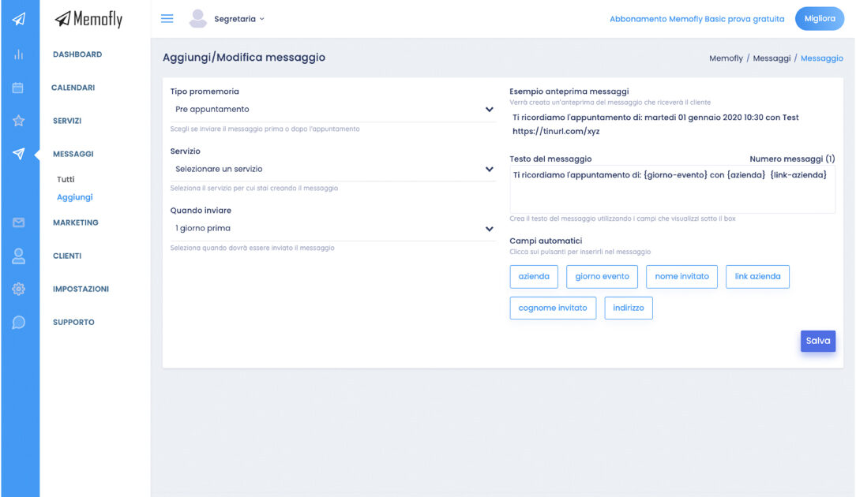Screen dimensions: 856x497
Task: Open the Segretaria user menu
Action: pos(238,19)
